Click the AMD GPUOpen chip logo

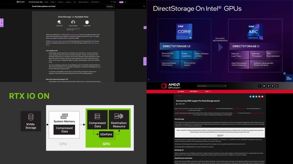pyautogui.click(x=164, y=86)
